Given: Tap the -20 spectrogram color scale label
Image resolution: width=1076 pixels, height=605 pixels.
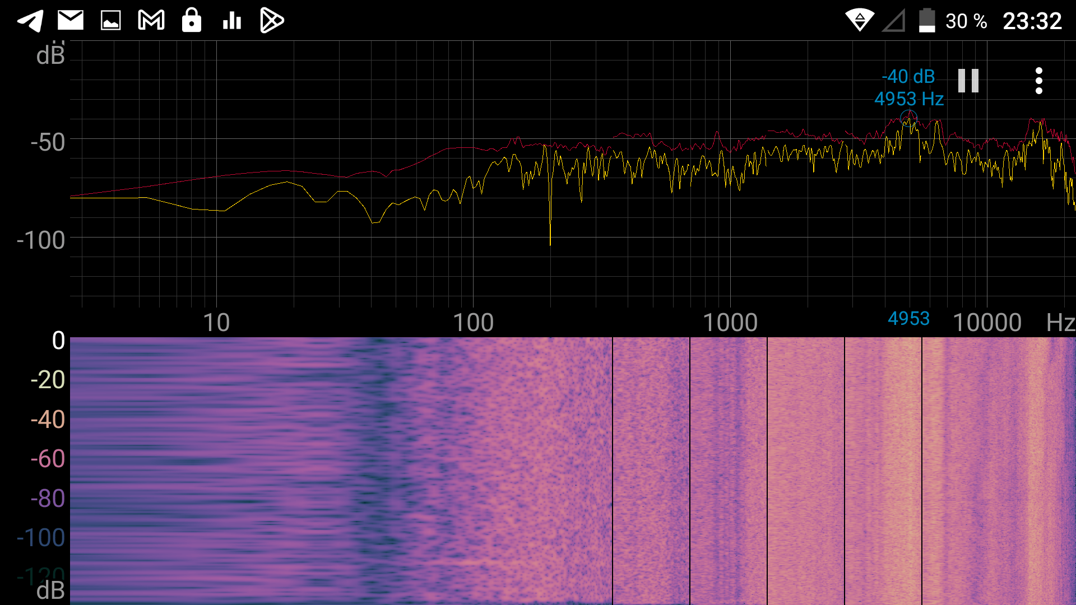Looking at the screenshot, I should 48,380.
